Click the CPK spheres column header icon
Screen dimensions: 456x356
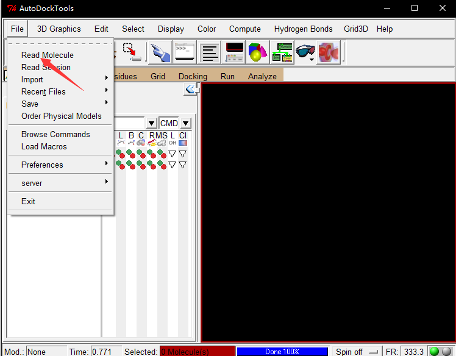(141, 143)
